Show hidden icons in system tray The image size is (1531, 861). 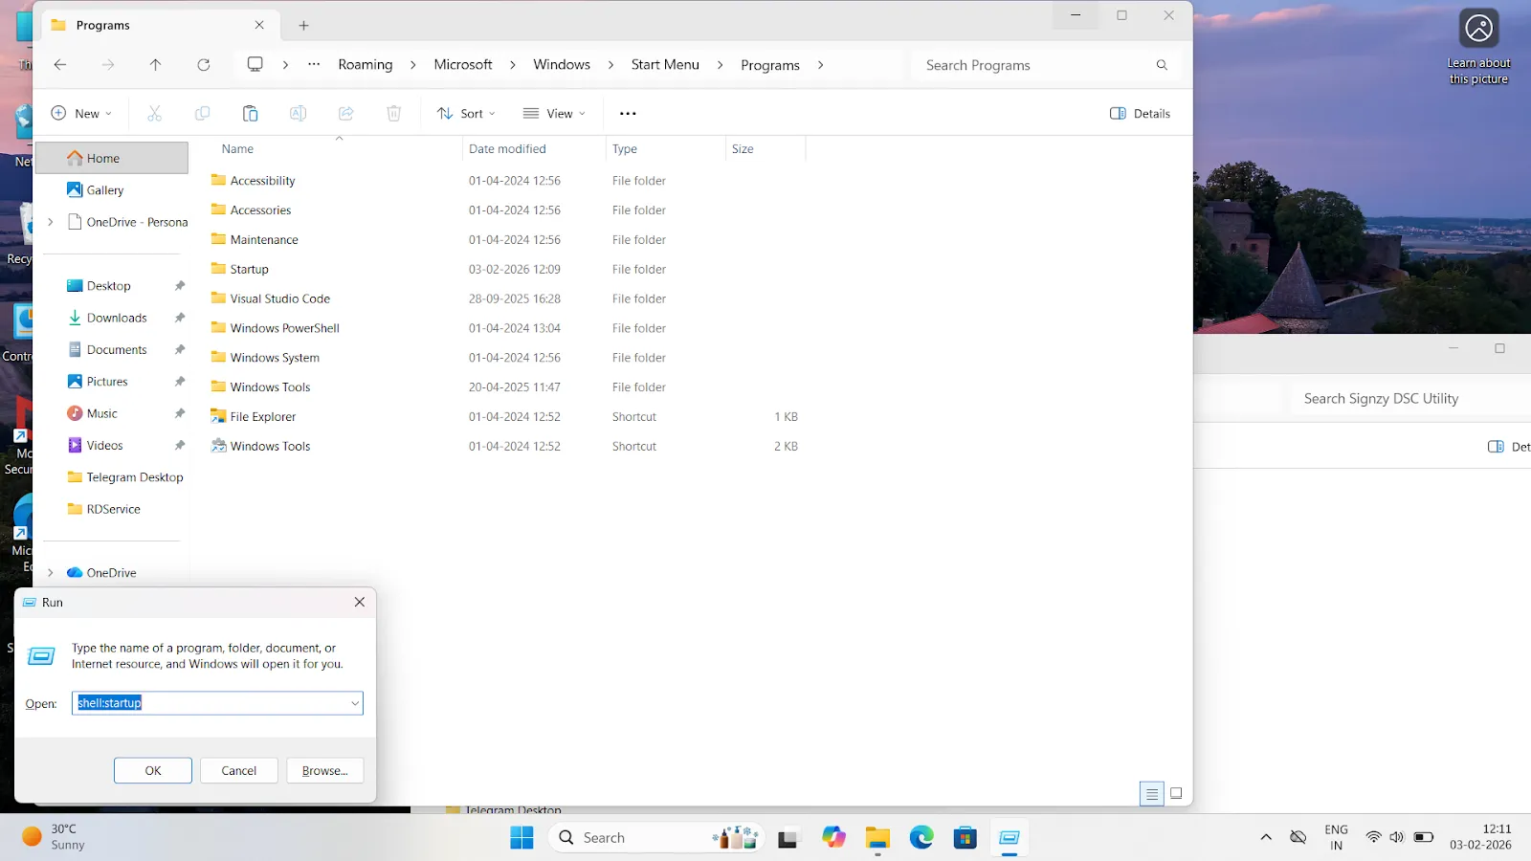(x=1266, y=838)
